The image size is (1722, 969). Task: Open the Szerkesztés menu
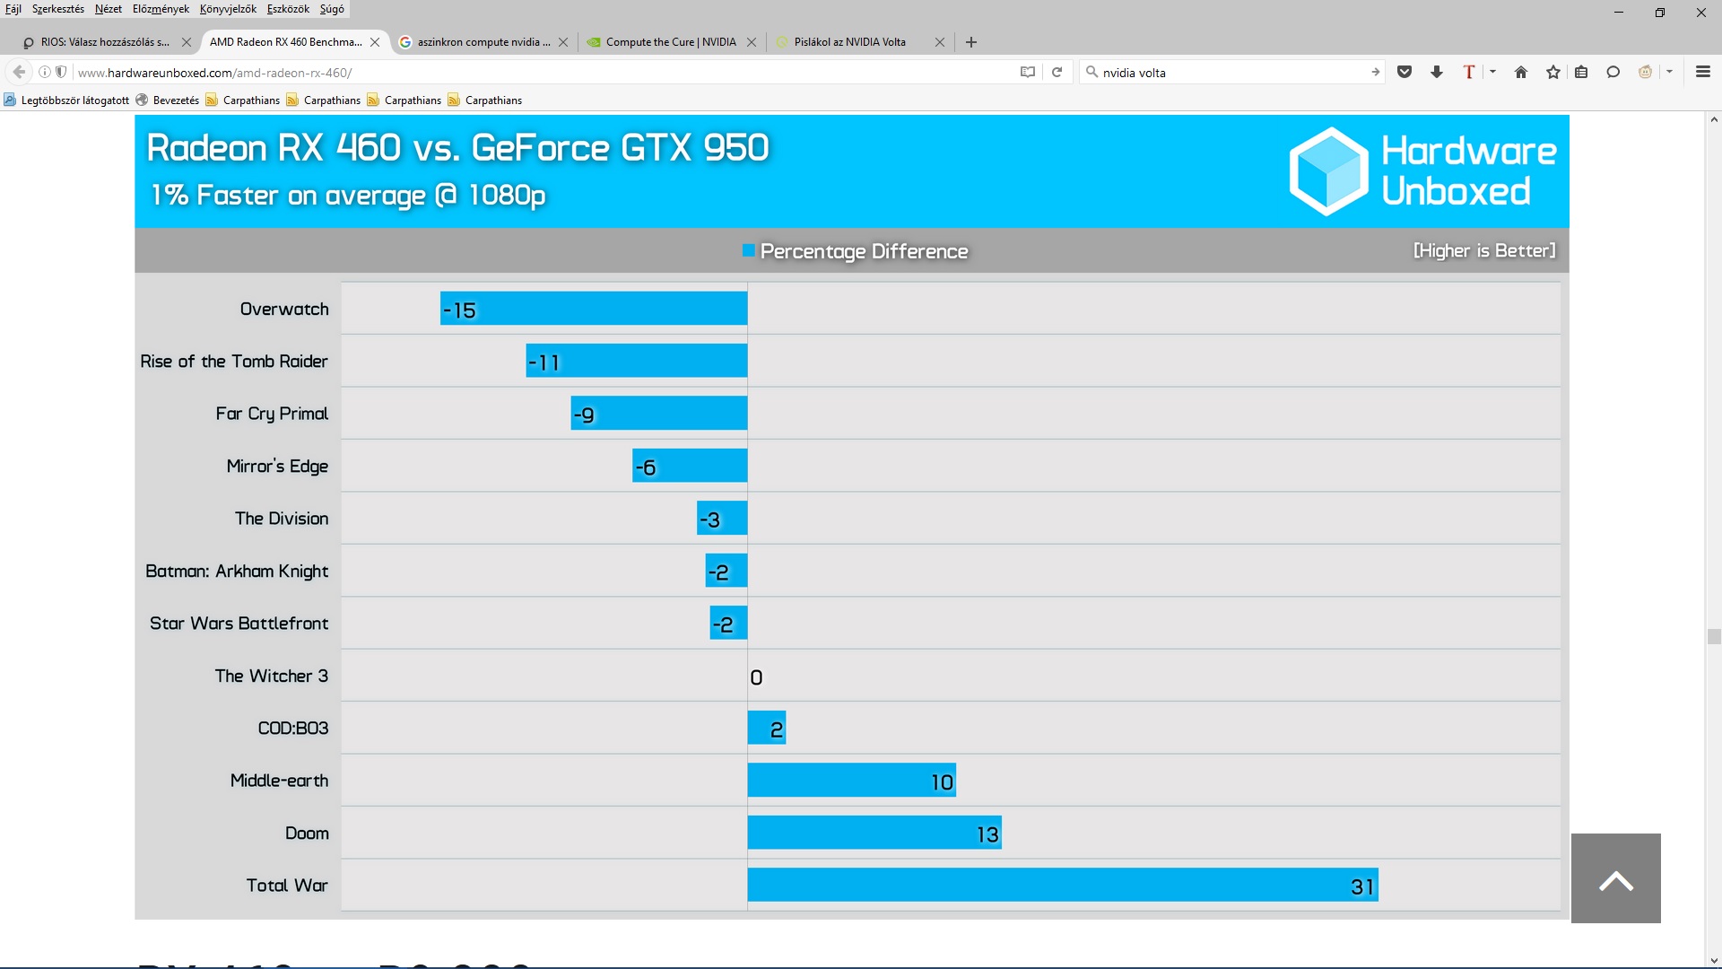[57, 9]
